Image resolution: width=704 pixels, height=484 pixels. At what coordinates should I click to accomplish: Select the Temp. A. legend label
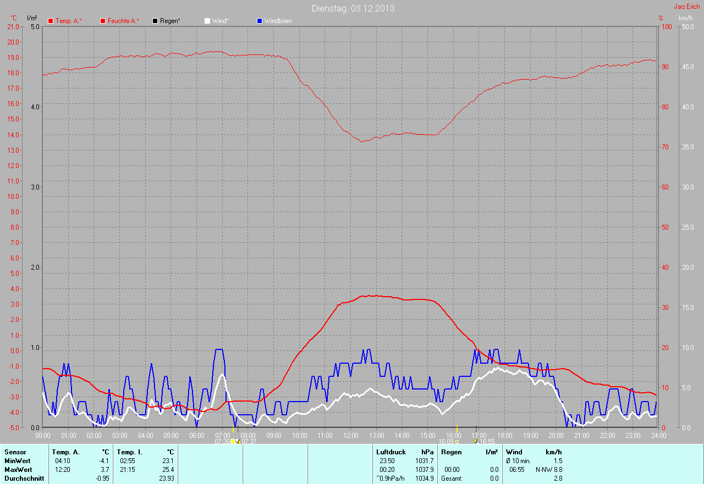pyautogui.click(x=68, y=21)
